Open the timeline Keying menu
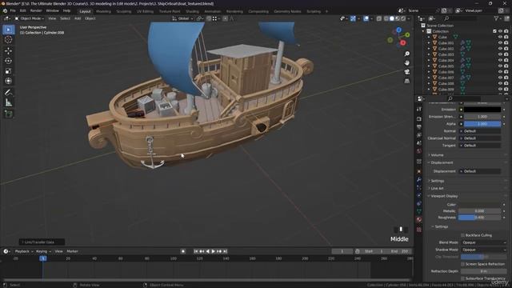This screenshot has width=512, height=288. click(43, 251)
